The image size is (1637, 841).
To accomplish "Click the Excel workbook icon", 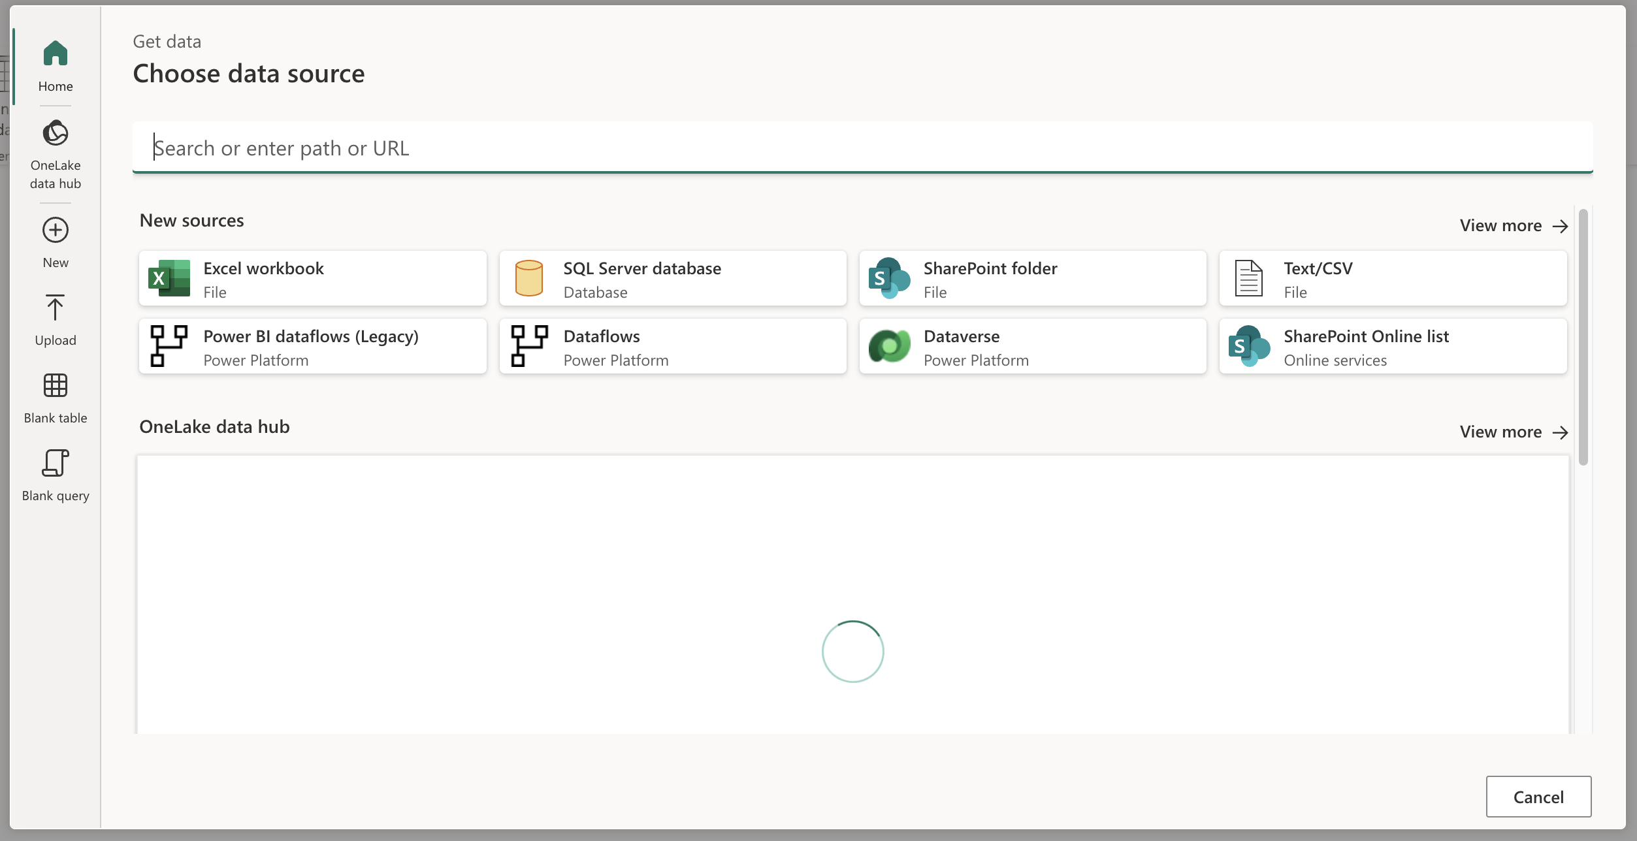I will (169, 278).
